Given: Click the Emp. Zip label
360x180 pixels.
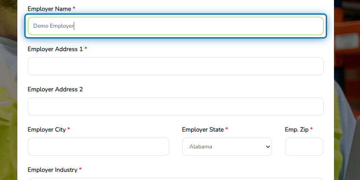Looking at the screenshot, I should click(297, 130).
